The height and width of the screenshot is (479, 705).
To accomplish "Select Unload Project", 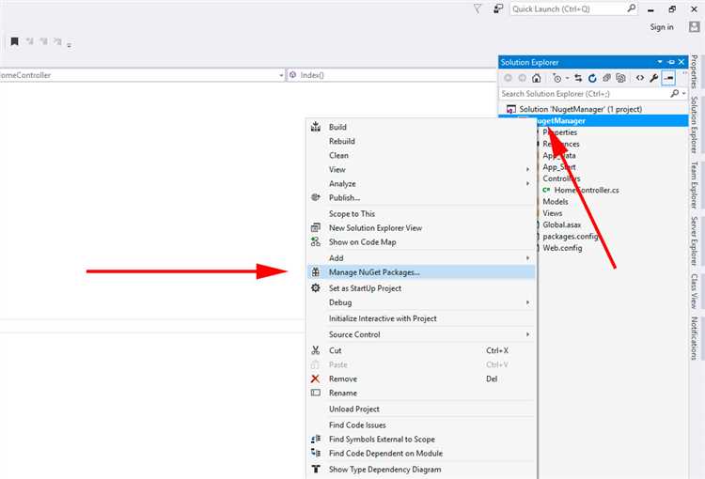I will [x=420, y=409].
